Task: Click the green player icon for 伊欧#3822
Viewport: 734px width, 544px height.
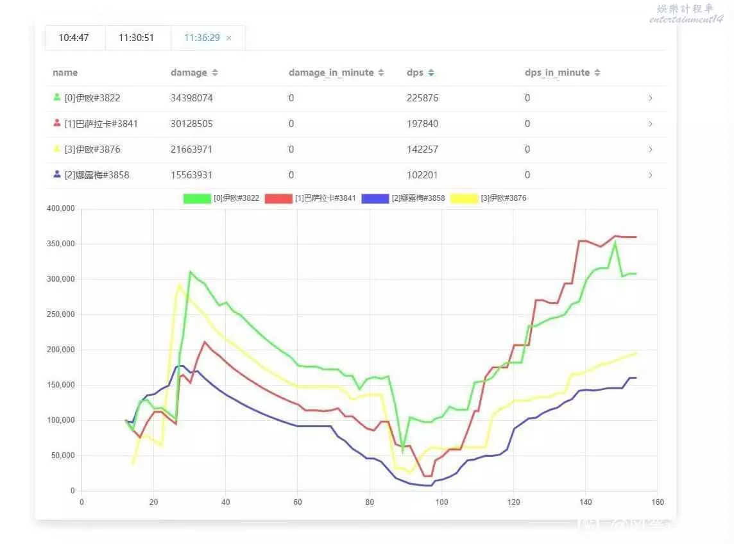Action: click(x=57, y=98)
